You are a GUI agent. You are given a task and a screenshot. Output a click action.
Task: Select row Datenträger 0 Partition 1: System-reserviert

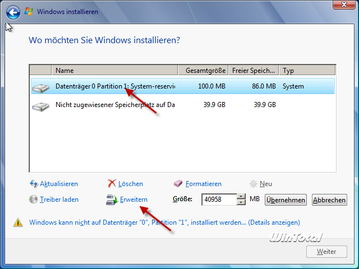pyautogui.click(x=183, y=86)
